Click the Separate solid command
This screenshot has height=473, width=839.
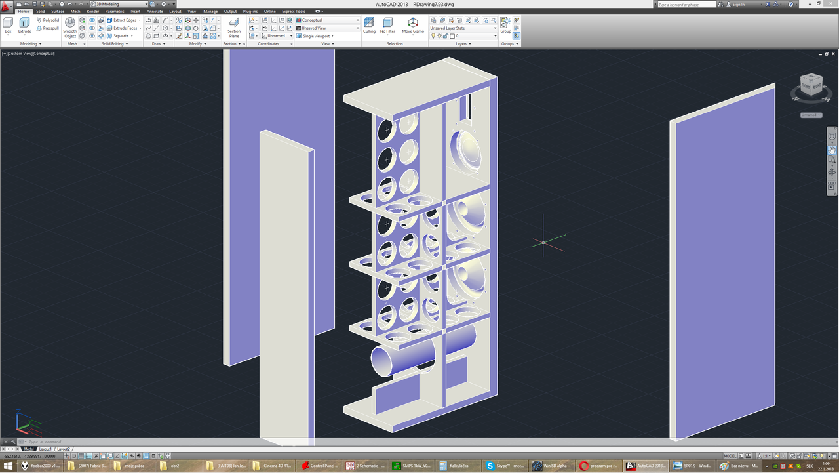119,36
